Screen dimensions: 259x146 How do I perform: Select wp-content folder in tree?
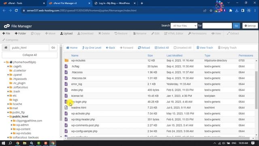click(23, 129)
